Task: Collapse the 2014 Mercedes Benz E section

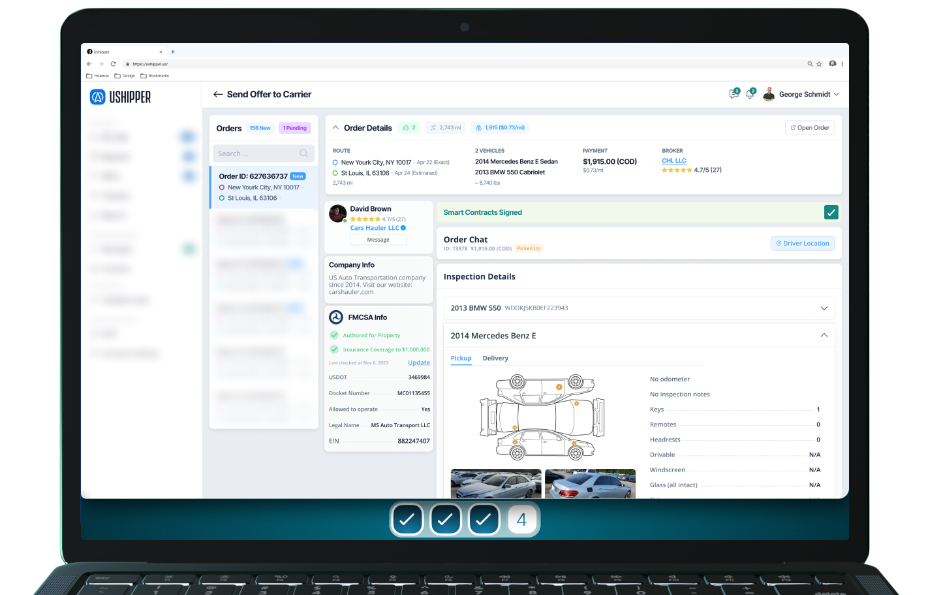Action: point(824,336)
